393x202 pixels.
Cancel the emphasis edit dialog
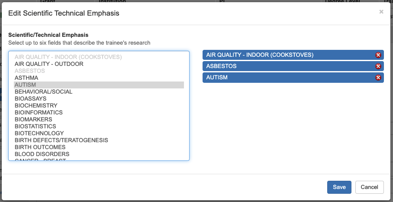tap(369, 187)
